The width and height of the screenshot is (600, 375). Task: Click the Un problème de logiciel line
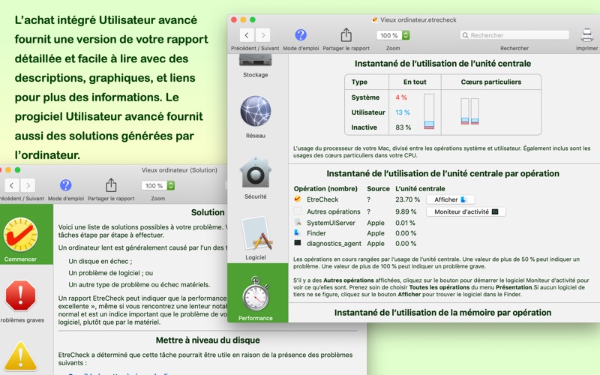click(110, 273)
